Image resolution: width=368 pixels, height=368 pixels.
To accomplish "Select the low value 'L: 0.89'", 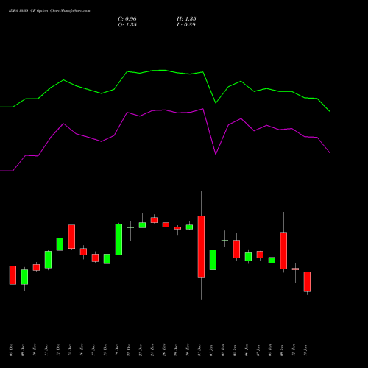I will 186,25.
